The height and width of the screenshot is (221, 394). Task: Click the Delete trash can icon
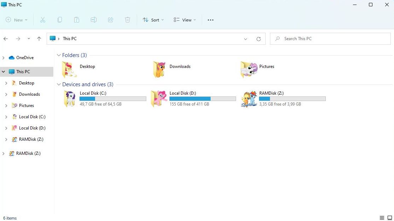coord(128,20)
